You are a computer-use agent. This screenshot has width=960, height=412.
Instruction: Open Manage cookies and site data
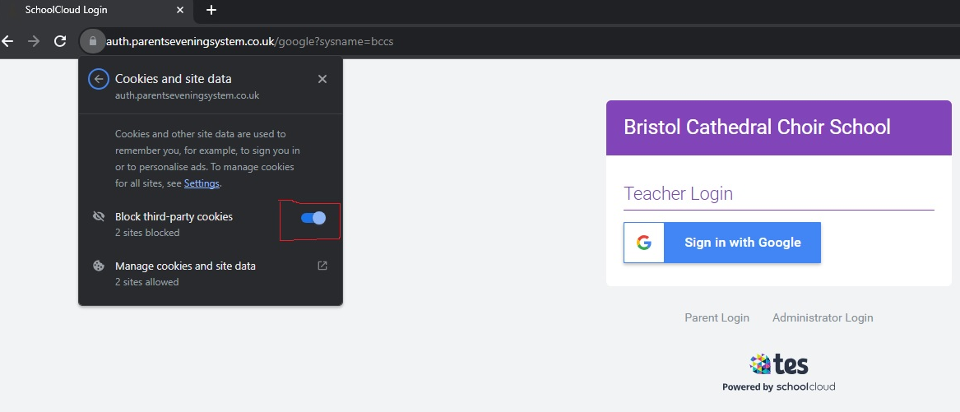tap(210, 273)
